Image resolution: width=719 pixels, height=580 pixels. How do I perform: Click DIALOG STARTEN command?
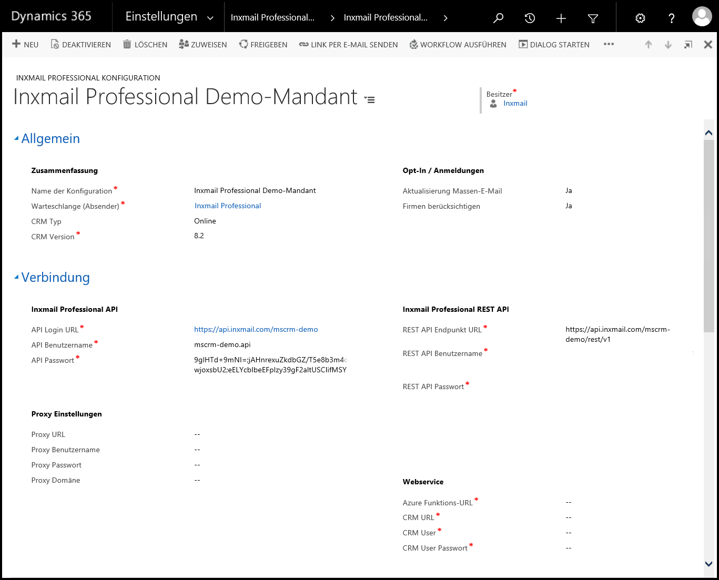pos(554,45)
